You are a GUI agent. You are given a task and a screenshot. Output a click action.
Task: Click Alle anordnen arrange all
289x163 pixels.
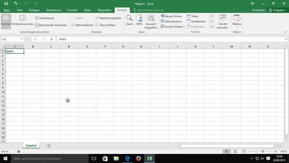[x=171, y=21]
